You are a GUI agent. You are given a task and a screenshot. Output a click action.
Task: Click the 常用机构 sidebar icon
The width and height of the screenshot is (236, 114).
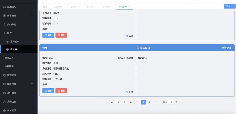(x=4, y=7)
